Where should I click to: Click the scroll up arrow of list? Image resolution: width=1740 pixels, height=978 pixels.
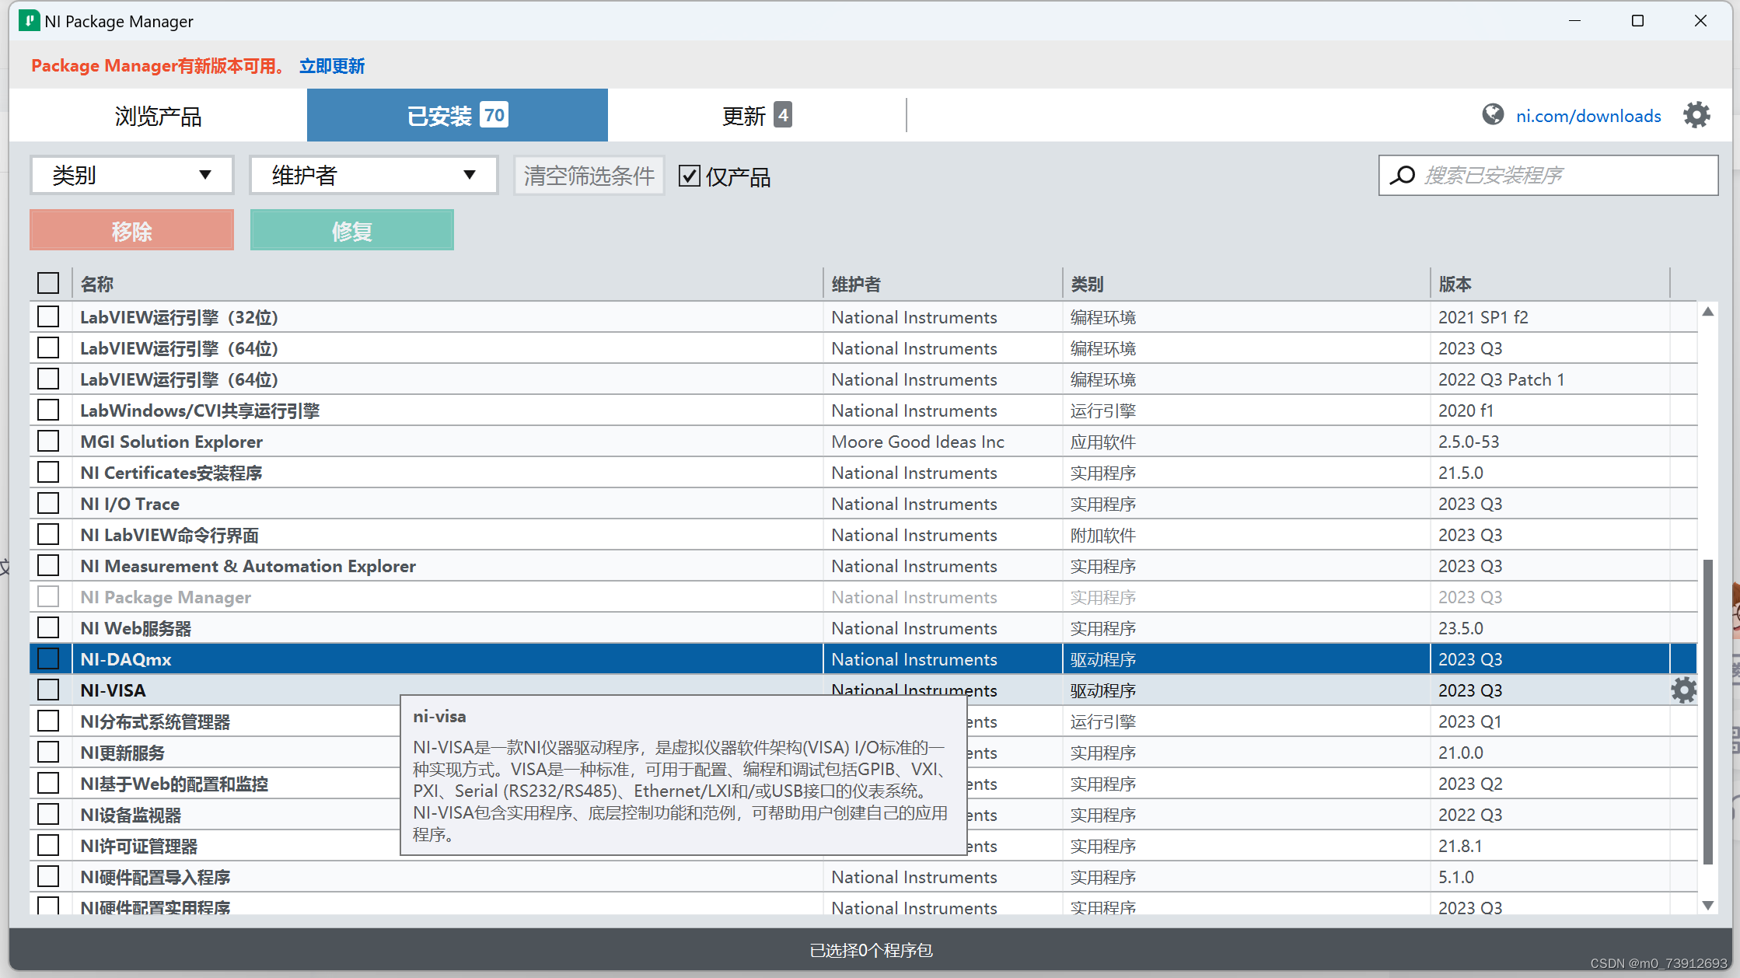(1707, 312)
